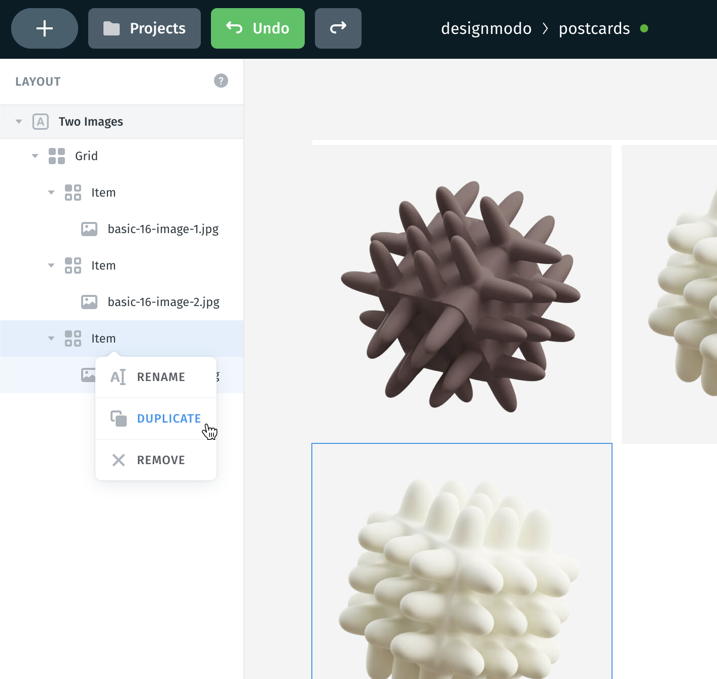
Task: Click the LAYOUT panel heading
Action: click(x=38, y=82)
